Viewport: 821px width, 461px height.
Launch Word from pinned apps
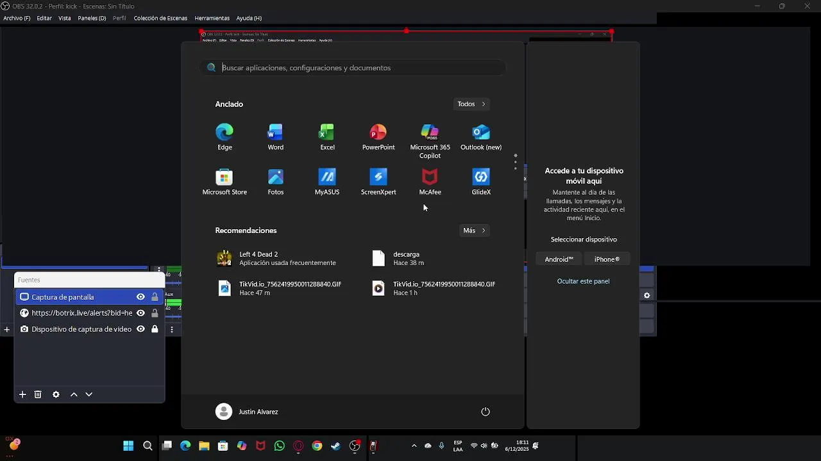(x=276, y=137)
